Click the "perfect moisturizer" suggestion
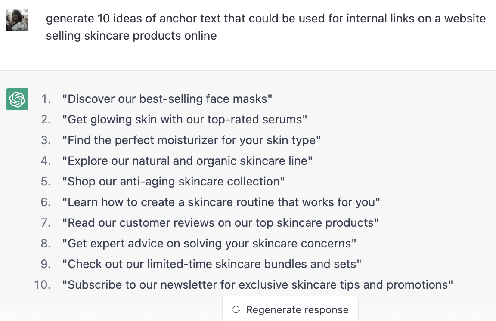The image size is (496, 321). click(191, 140)
